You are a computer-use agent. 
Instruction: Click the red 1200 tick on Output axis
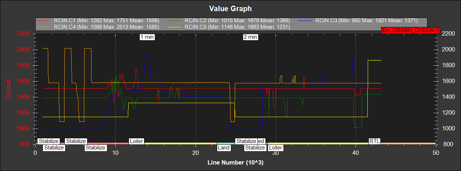(23, 113)
